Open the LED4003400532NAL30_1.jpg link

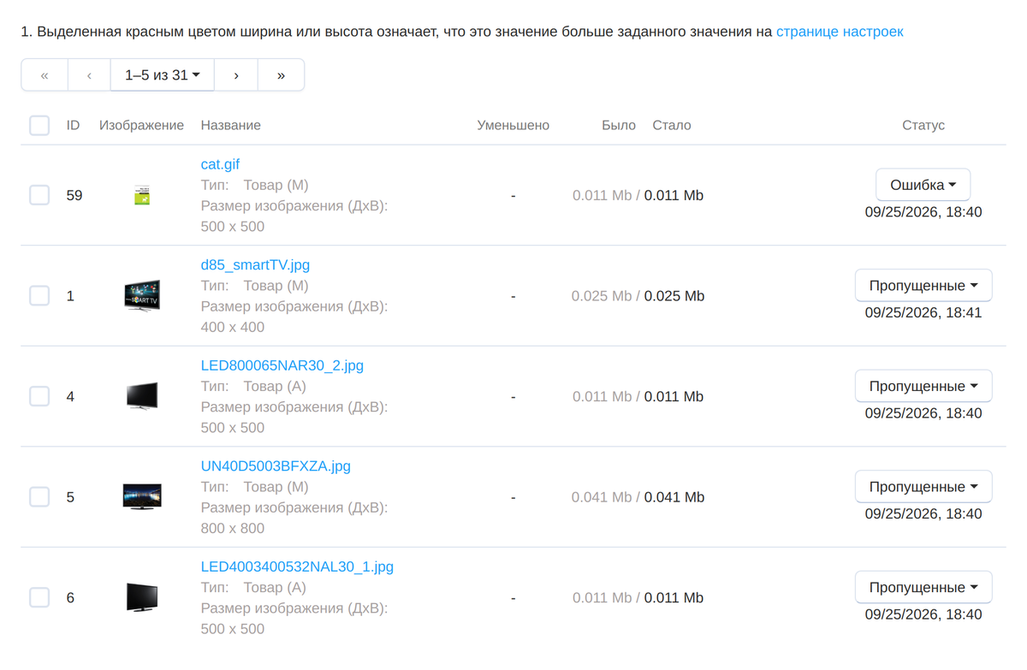(297, 566)
